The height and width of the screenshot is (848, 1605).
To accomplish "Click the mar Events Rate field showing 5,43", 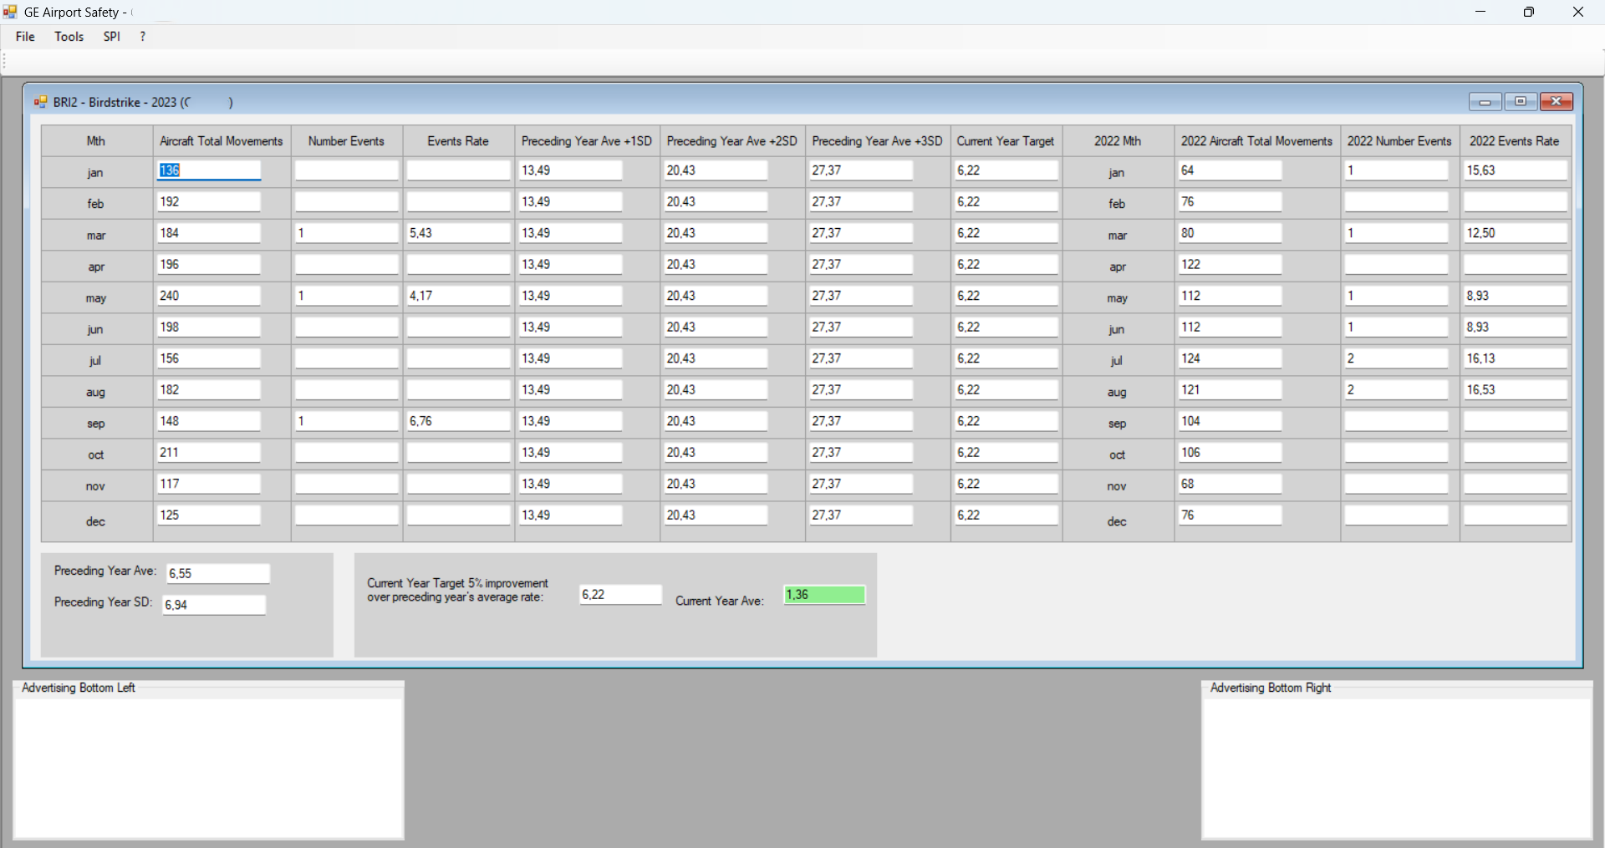I will 457,233.
